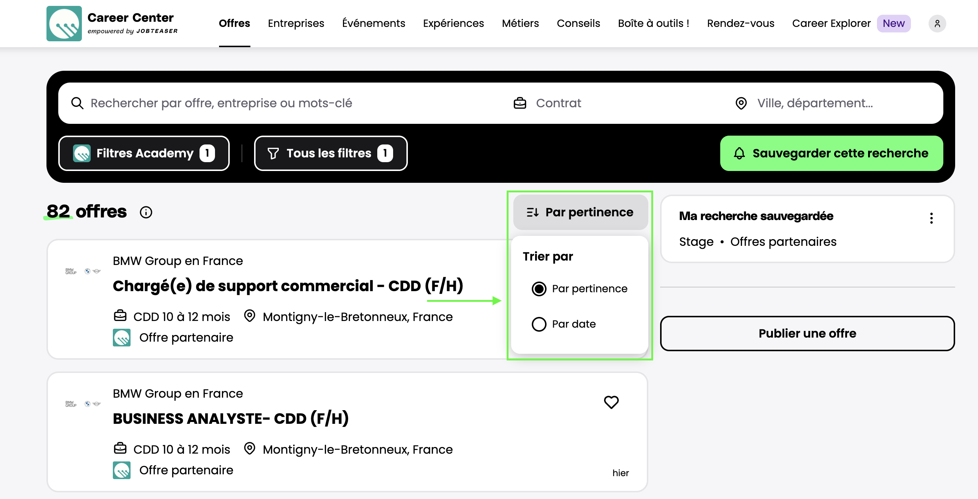Click the briefcase icon in Contrat field
The image size is (978, 499).
(519, 103)
